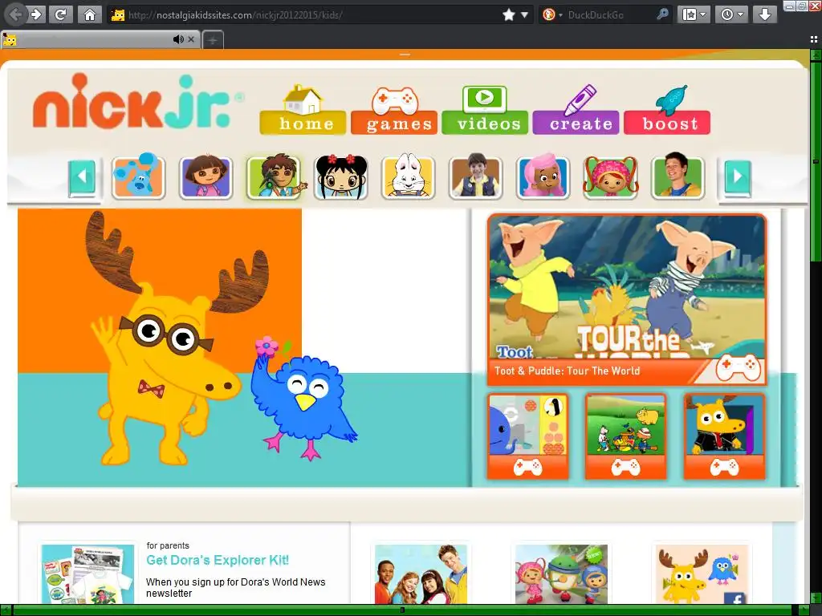Show more characters with the right arrow

(737, 177)
